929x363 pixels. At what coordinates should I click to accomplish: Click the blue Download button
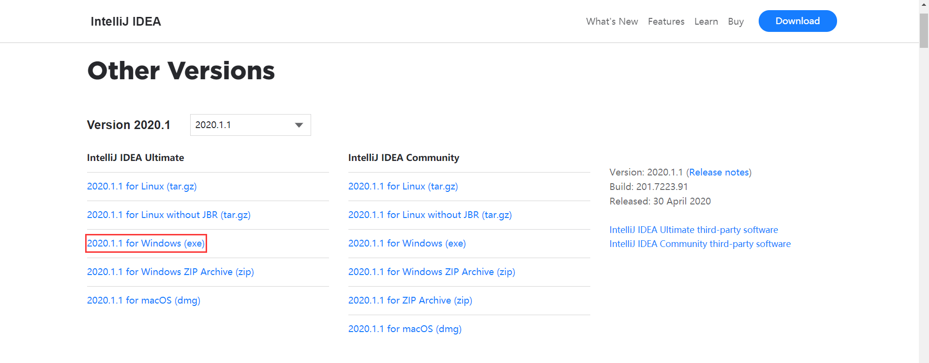[797, 21]
